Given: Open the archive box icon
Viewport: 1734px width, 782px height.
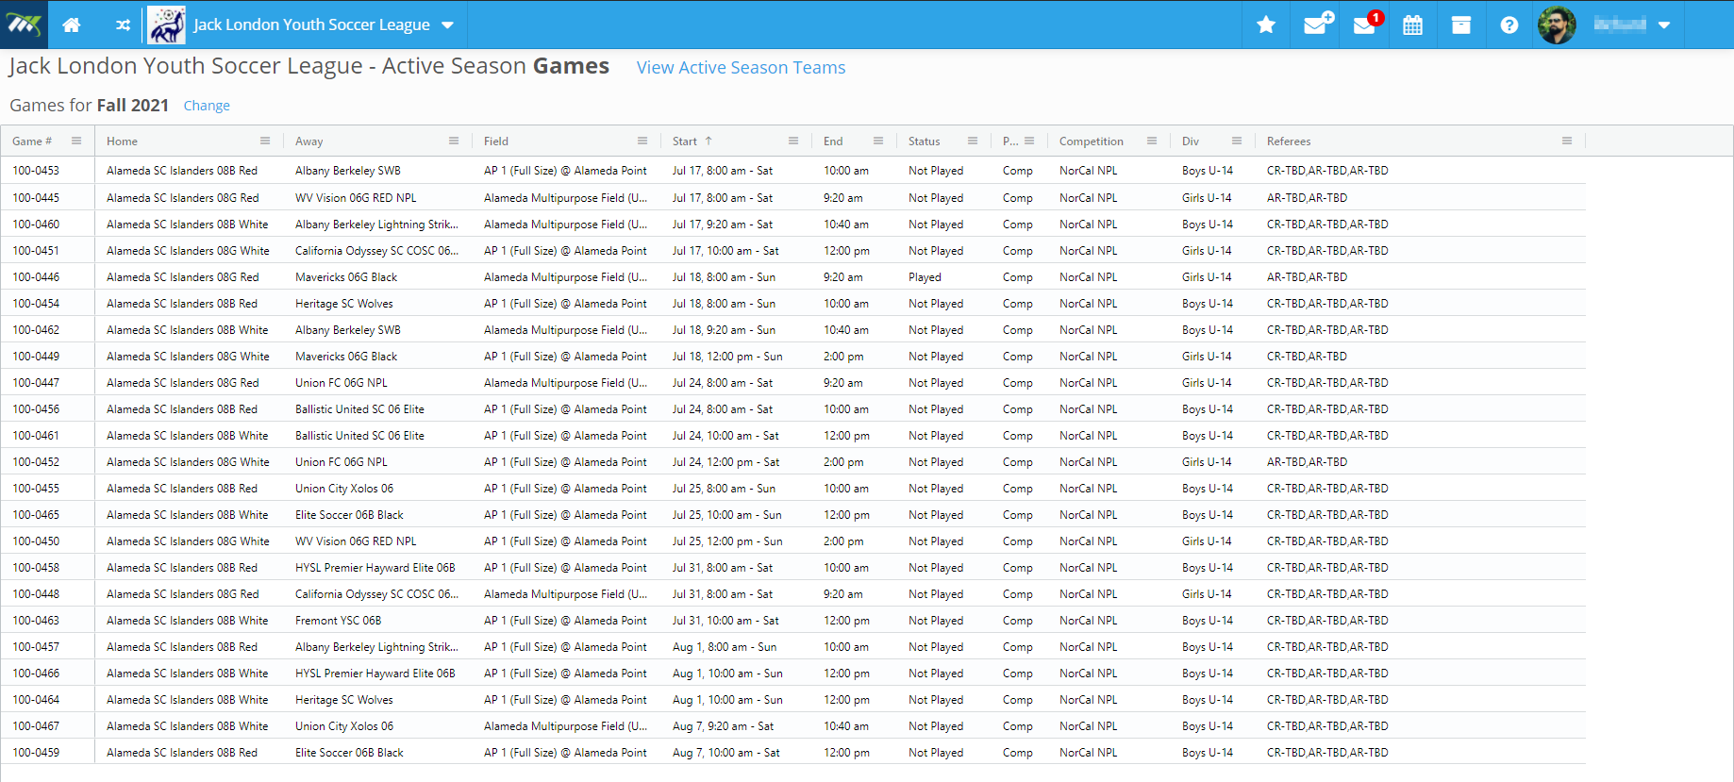Looking at the screenshot, I should pos(1461,25).
